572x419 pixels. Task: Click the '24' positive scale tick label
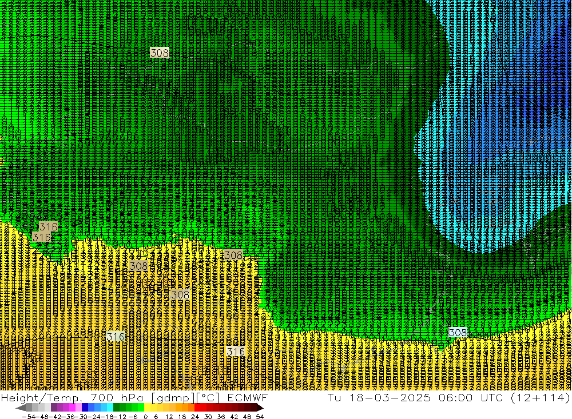point(195,417)
